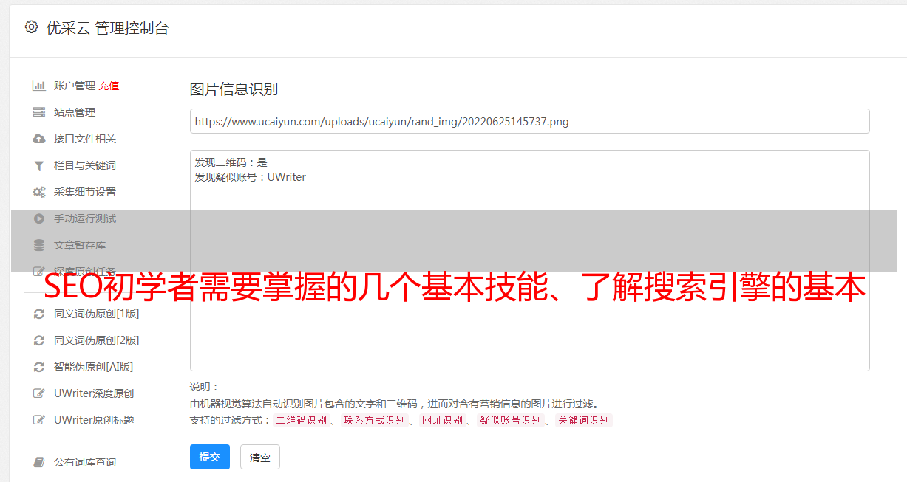Select 同义词伪原创[2版] in sidebar
Viewport: 907px width, 482px height.
pyautogui.click(x=97, y=340)
